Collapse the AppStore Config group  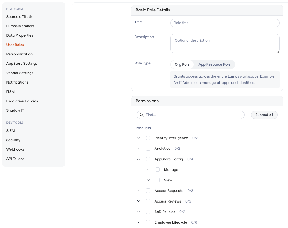point(139,159)
